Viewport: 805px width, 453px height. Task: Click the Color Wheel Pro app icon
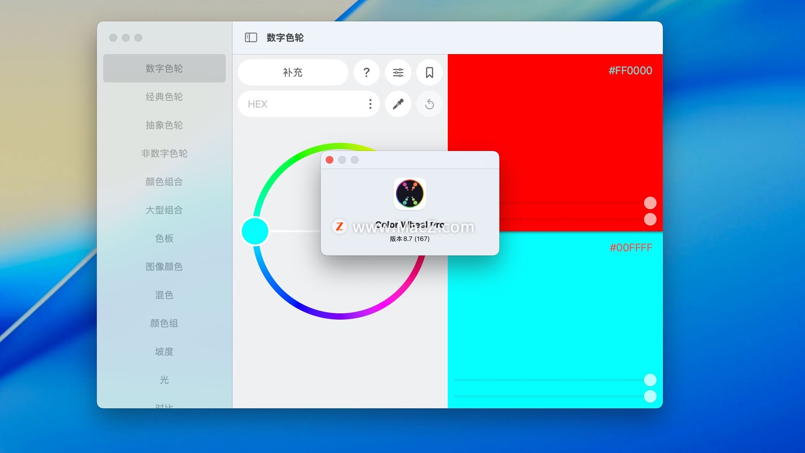[410, 194]
